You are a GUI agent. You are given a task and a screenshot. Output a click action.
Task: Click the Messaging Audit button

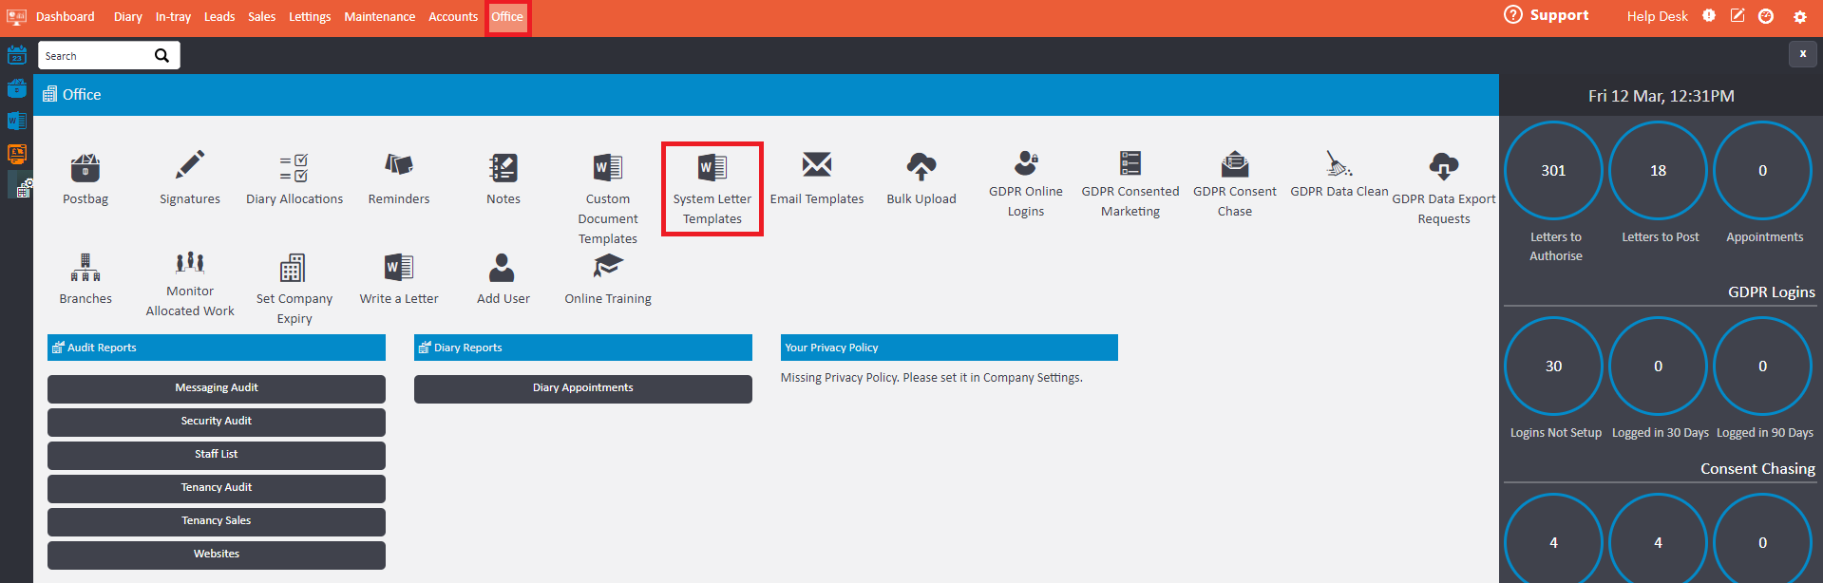point(217,388)
